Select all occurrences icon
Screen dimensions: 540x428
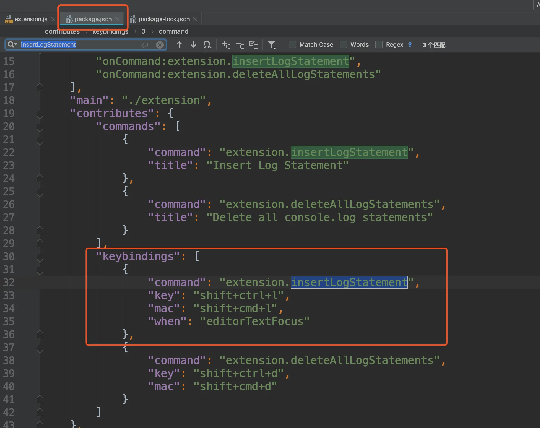point(253,45)
